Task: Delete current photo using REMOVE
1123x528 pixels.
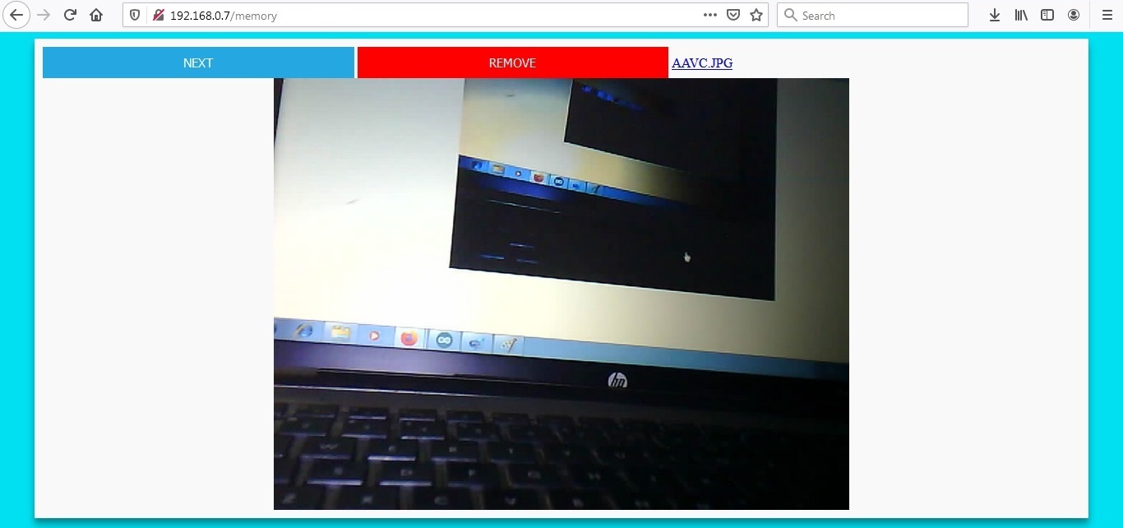Action: point(511,62)
